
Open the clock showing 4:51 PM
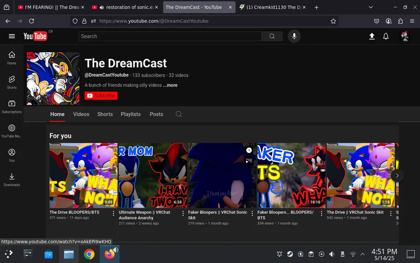(384, 255)
